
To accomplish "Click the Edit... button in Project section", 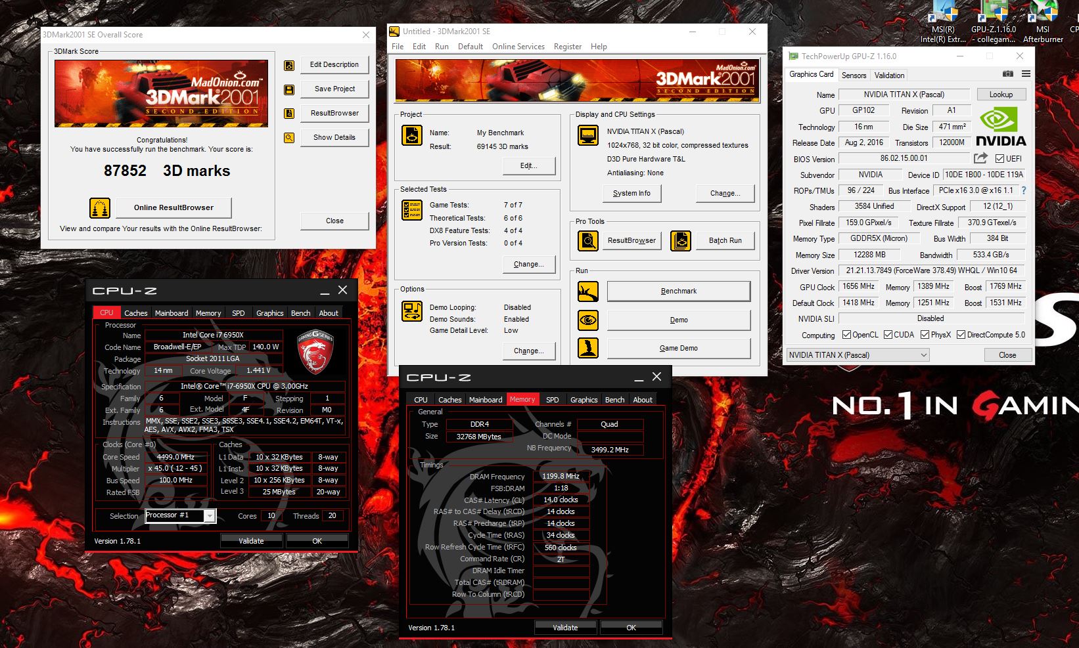I will [x=528, y=165].
